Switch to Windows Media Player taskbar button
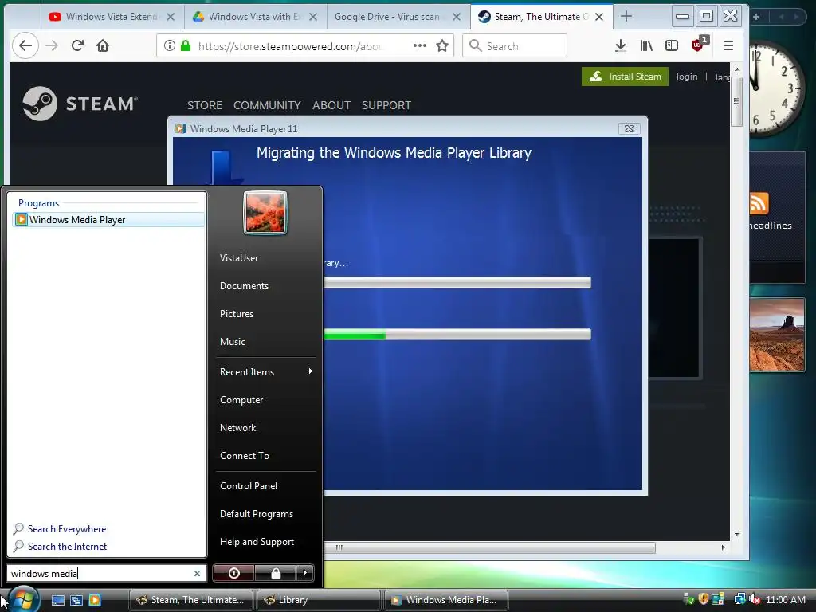This screenshot has height=612, width=816. pyautogui.click(x=445, y=600)
